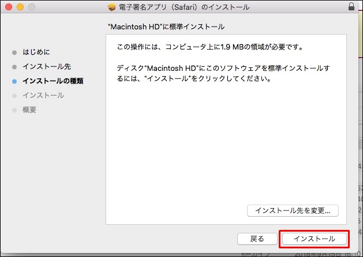Click the 1.9 MB disk space message
This screenshot has height=257, width=363.
click(x=210, y=47)
